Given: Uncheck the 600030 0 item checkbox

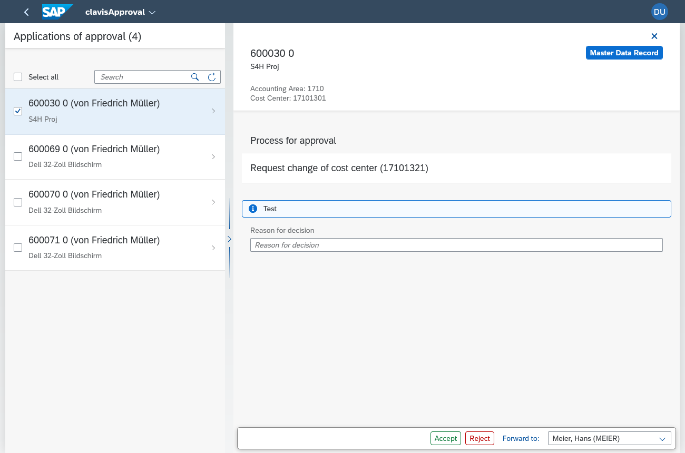Looking at the screenshot, I should tap(18, 111).
